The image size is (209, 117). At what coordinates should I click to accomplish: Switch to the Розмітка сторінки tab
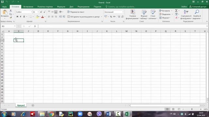click(x=45, y=6)
